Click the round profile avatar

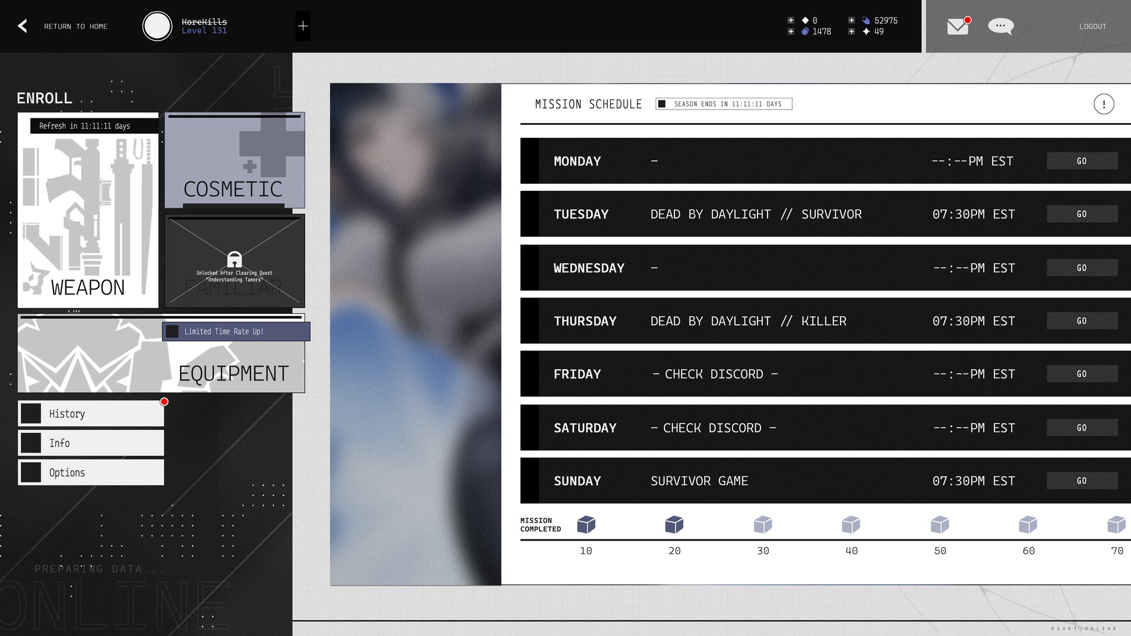pyautogui.click(x=157, y=26)
